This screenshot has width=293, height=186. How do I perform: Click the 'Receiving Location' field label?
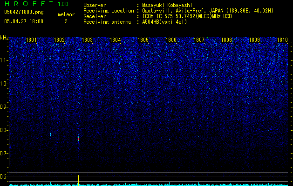(x=109, y=11)
